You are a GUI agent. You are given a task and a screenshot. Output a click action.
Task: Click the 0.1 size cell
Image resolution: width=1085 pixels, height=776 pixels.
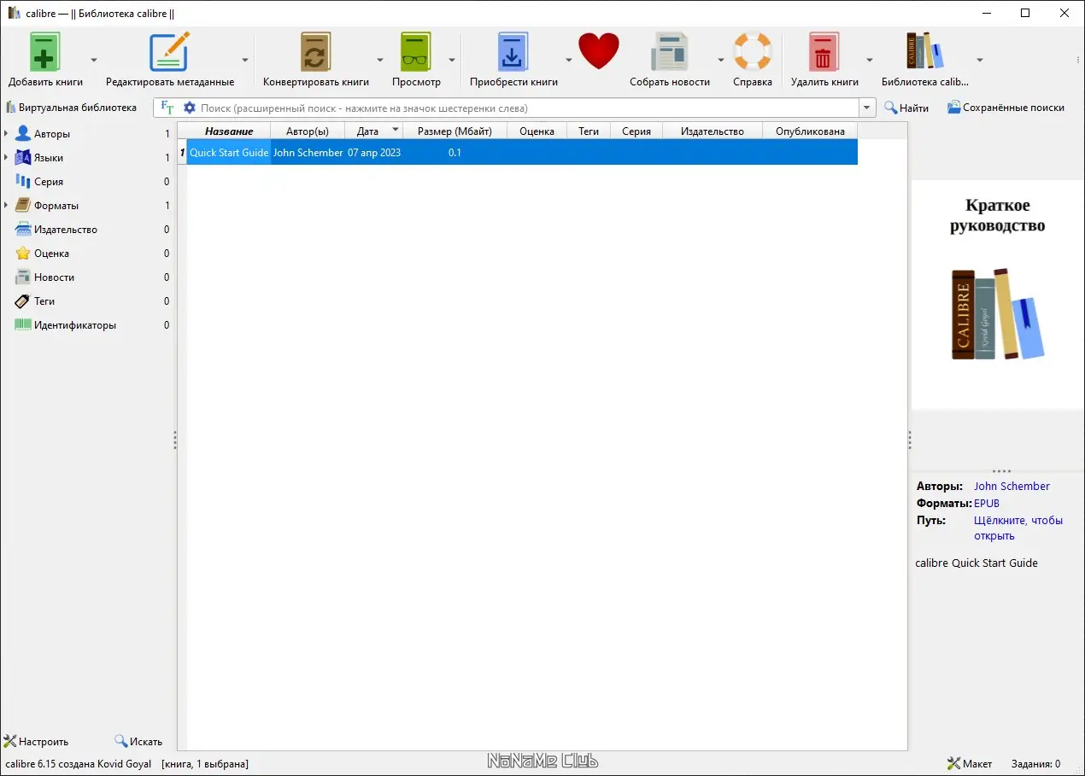455,152
